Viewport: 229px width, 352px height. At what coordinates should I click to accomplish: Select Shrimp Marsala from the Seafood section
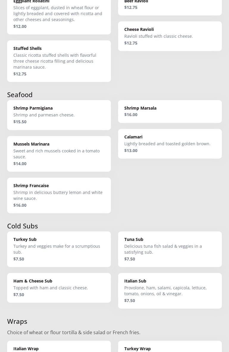point(170,111)
